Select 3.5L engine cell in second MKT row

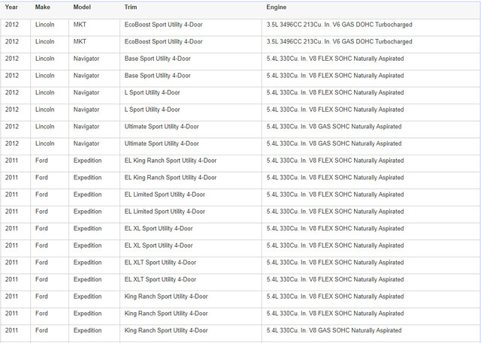[x=339, y=42]
